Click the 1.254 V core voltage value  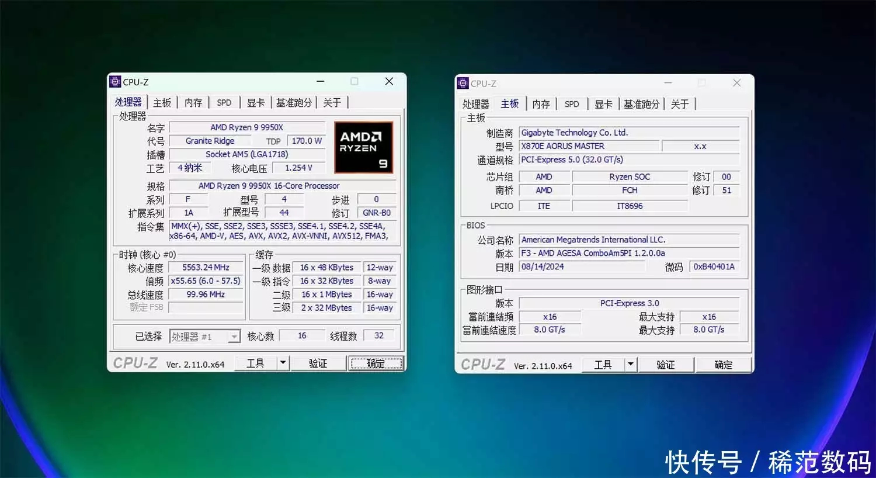[x=299, y=168]
